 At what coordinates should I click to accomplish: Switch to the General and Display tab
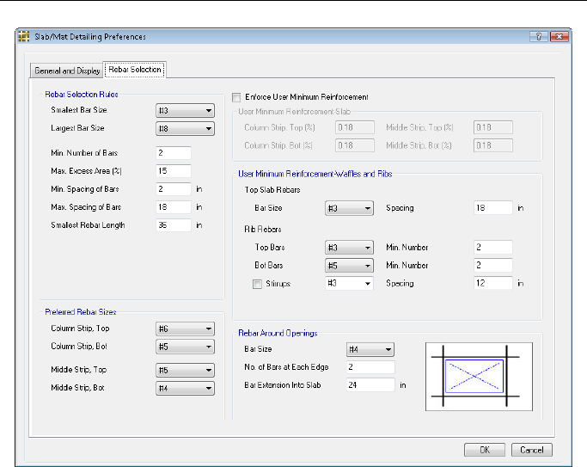[66, 71]
